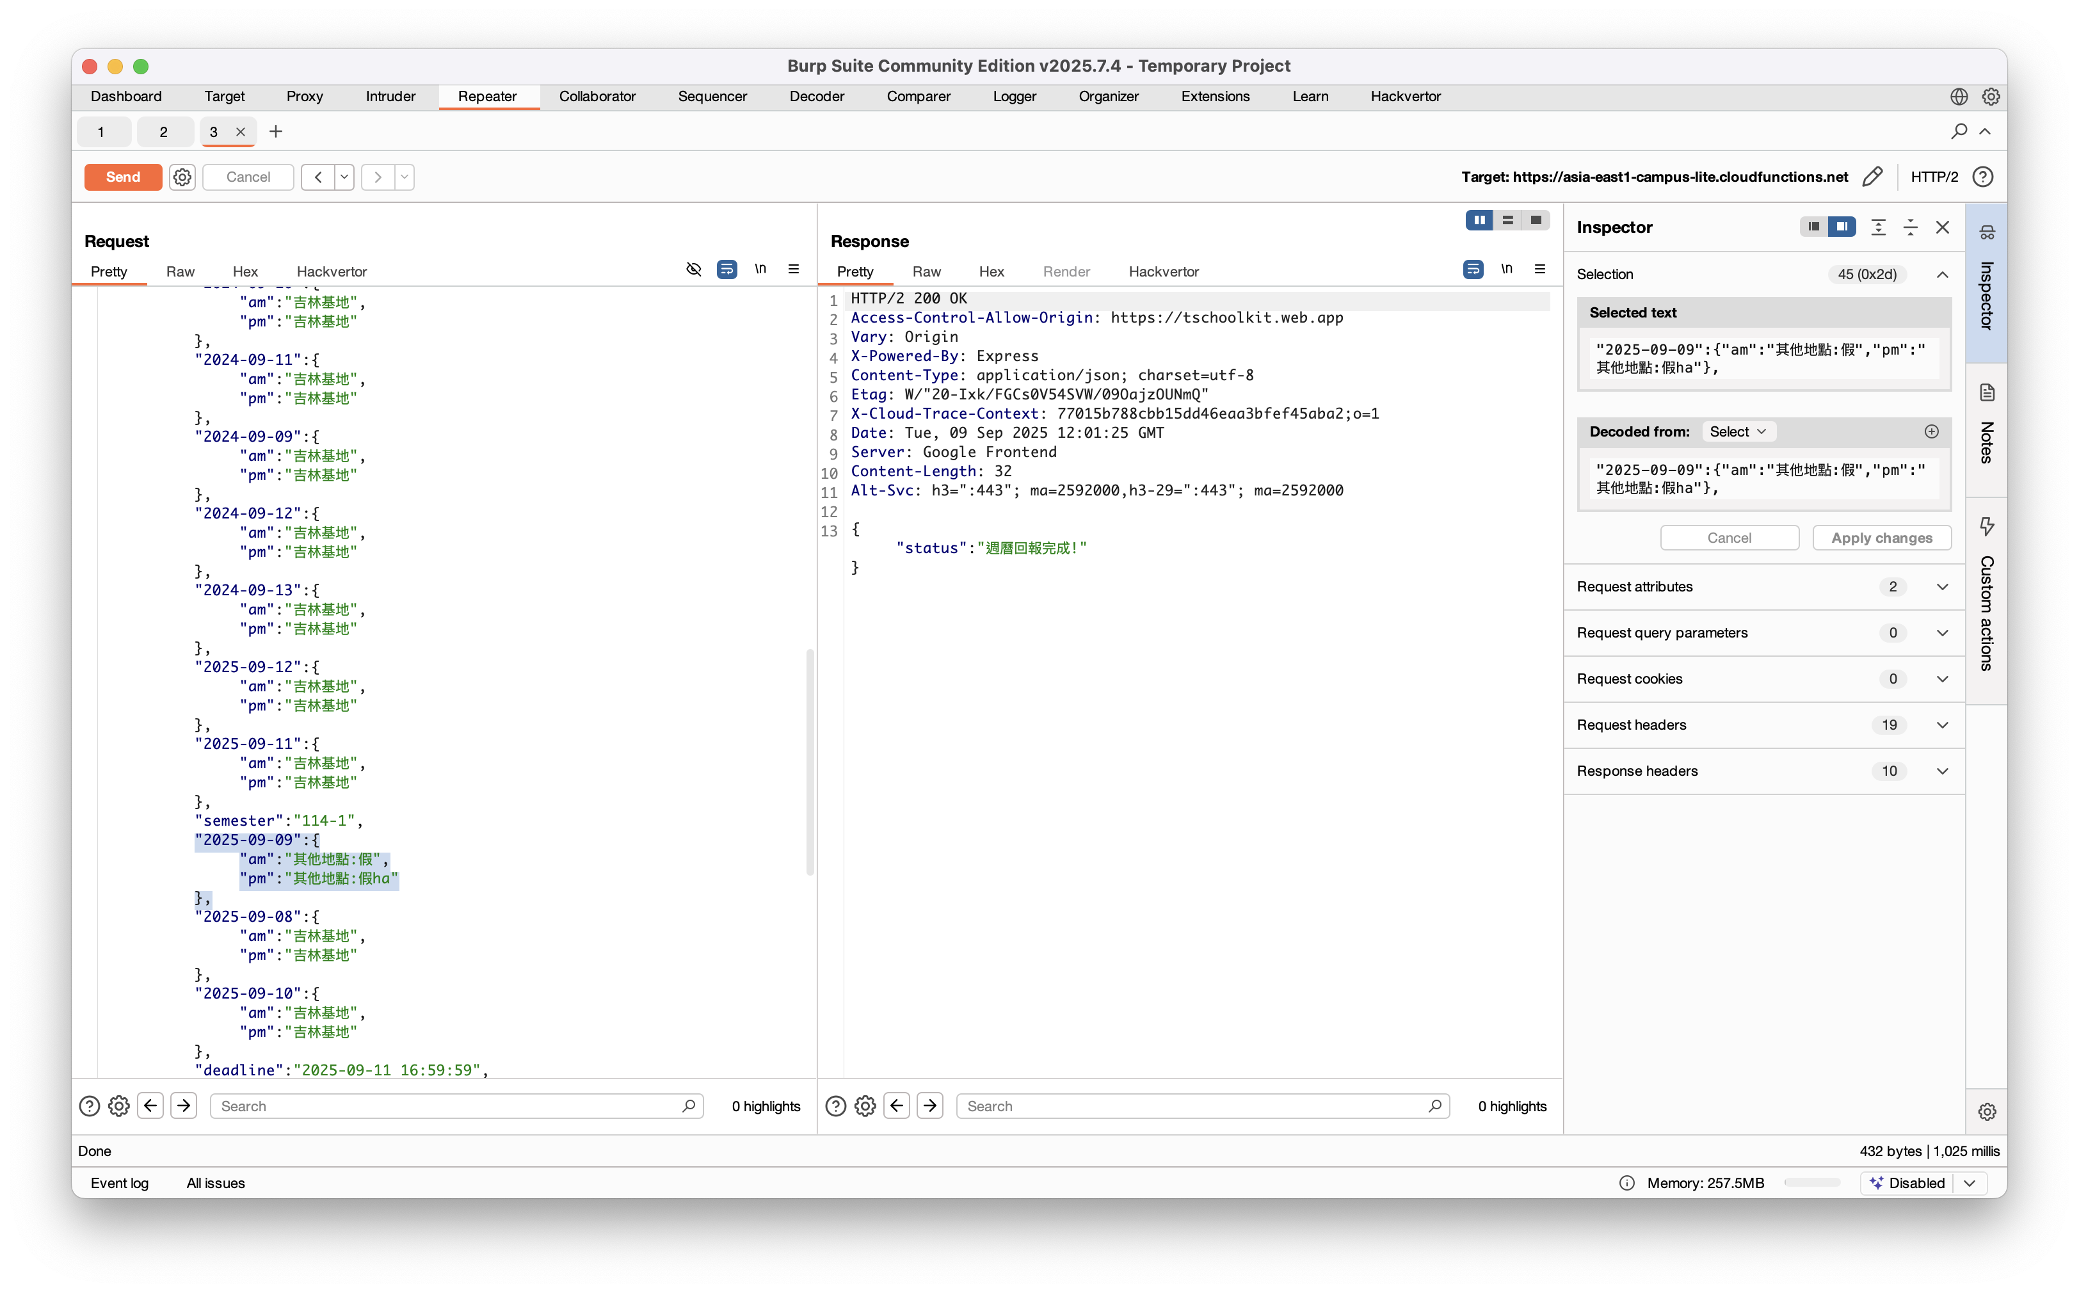This screenshot has height=1293, width=2079.
Task: Go to previous request in history
Action: coord(318,177)
